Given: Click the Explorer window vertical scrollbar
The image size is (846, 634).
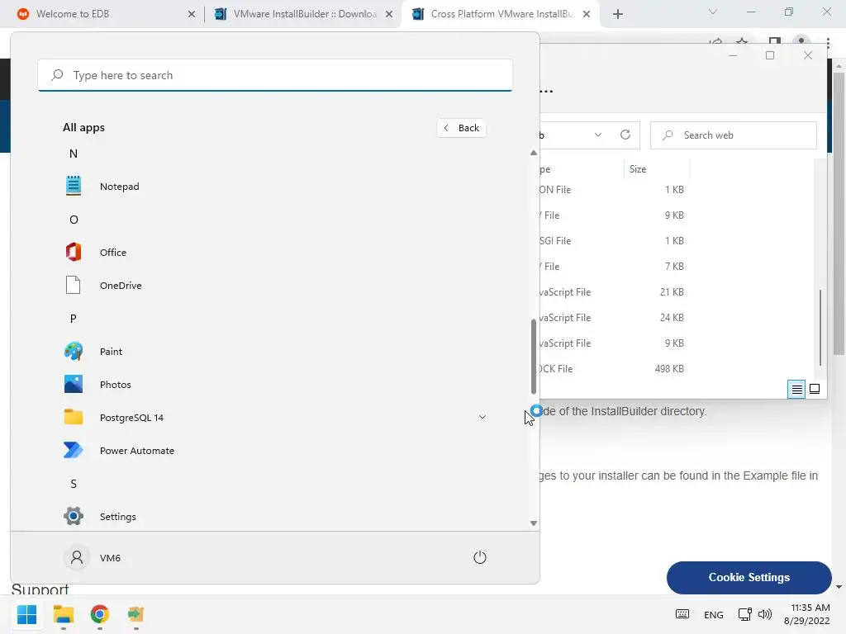Looking at the screenshot, I should [x=820, y=328].
